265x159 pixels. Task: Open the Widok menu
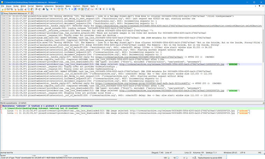tap(23, 6)
